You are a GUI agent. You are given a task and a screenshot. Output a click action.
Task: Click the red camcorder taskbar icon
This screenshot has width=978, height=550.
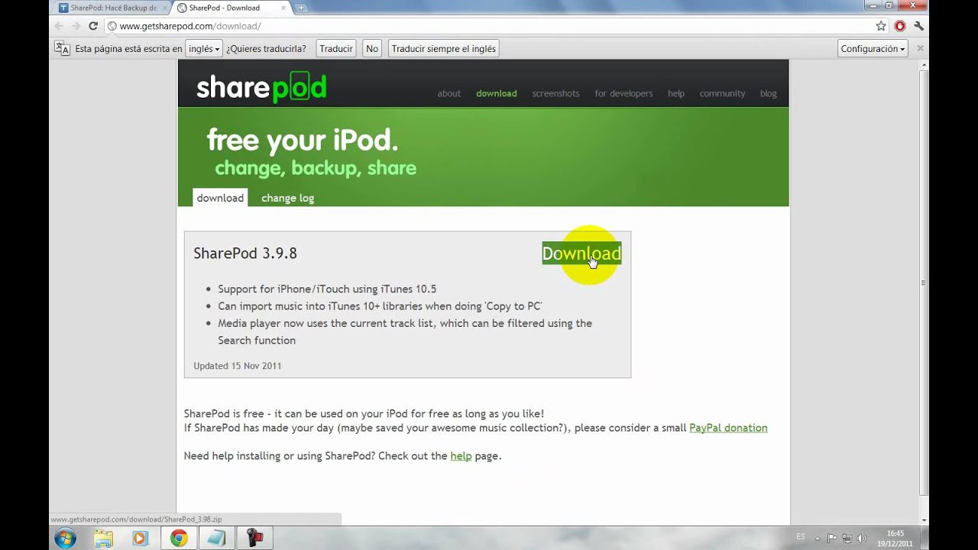(254, 539)
